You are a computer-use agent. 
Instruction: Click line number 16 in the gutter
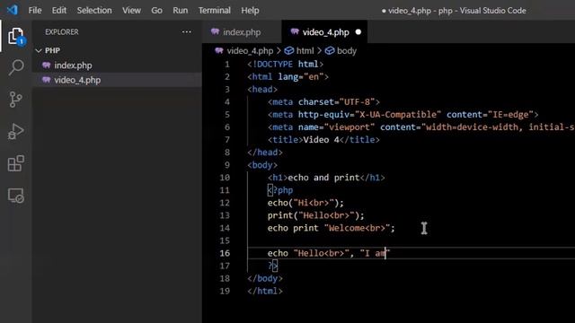pyautogui.click(x=225, y=253)
